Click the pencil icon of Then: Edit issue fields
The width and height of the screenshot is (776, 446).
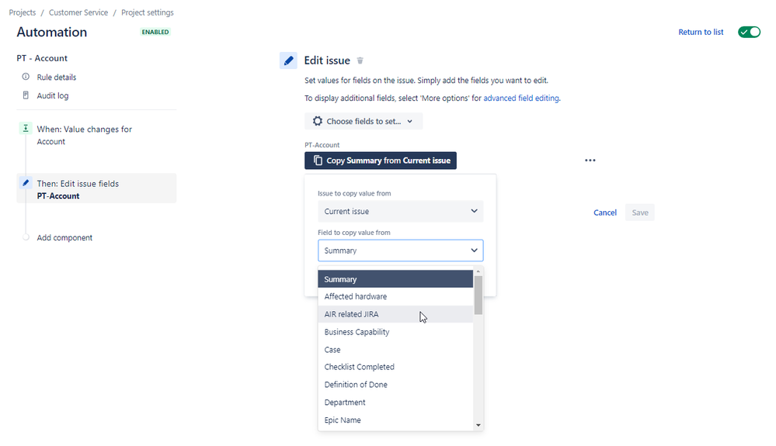[26, 183]
